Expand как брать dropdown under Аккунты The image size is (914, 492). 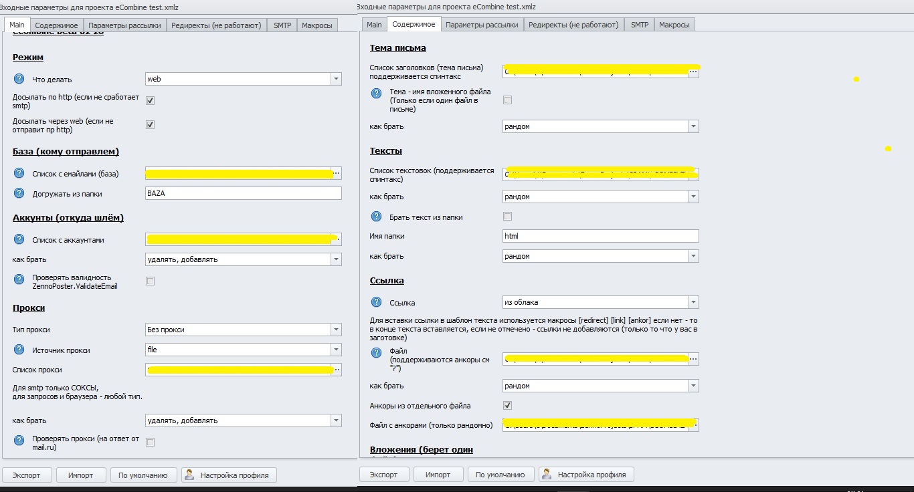(x=244, y=259)
